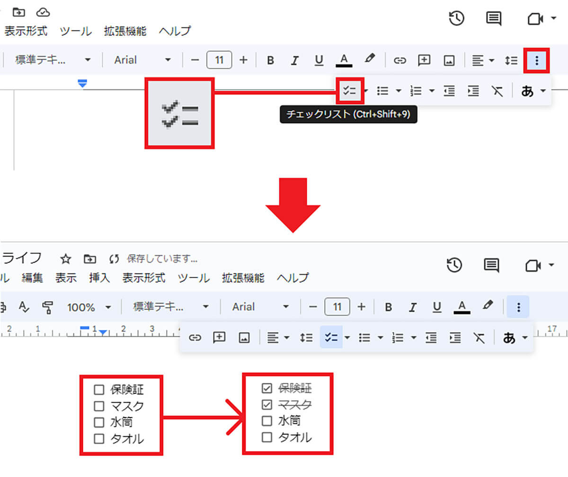Click numbered list icon in upper screenshot
This screenshot has width=568, height=477.
coord(416,91)
